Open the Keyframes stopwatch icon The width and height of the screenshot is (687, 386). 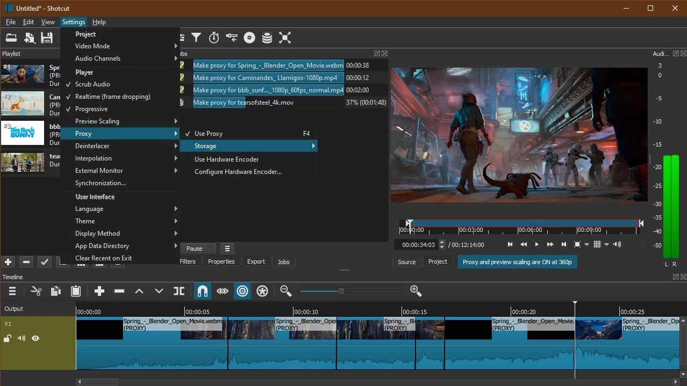(214, 38)
